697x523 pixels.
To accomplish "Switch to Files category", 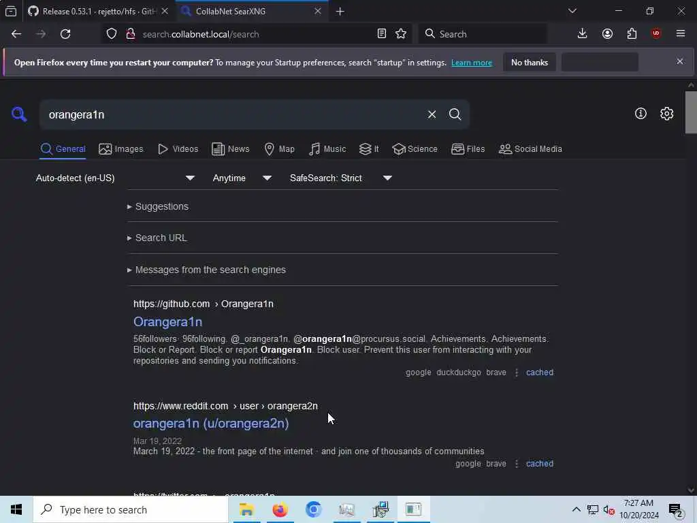I will [x=468, y=149].
